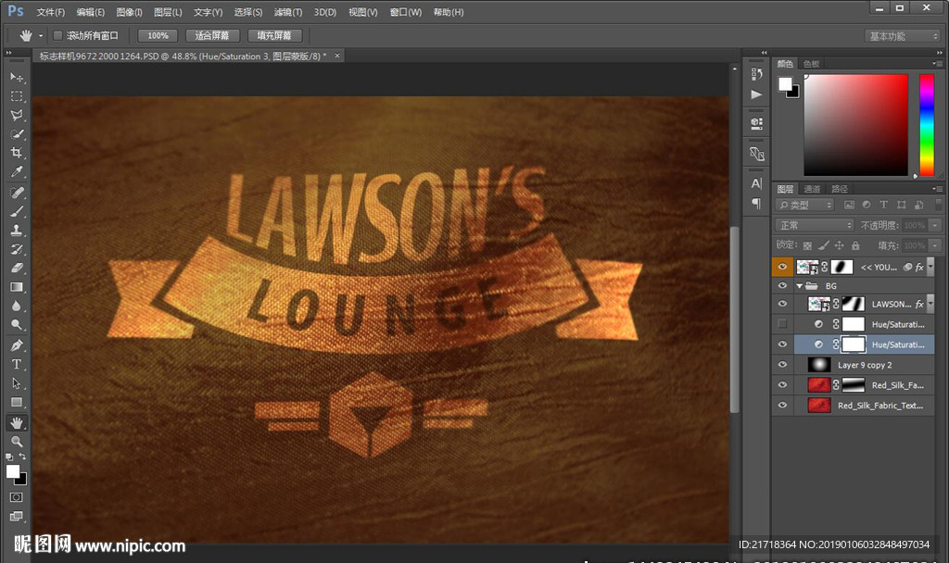Select the Eraser tool
949x563 pixels.
point(17,269)
